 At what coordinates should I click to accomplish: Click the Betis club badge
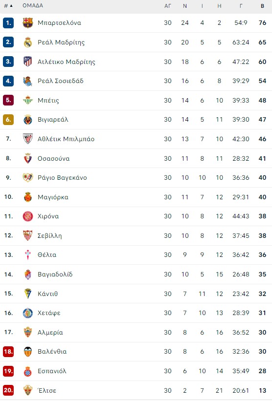click(x=28, y=100)
